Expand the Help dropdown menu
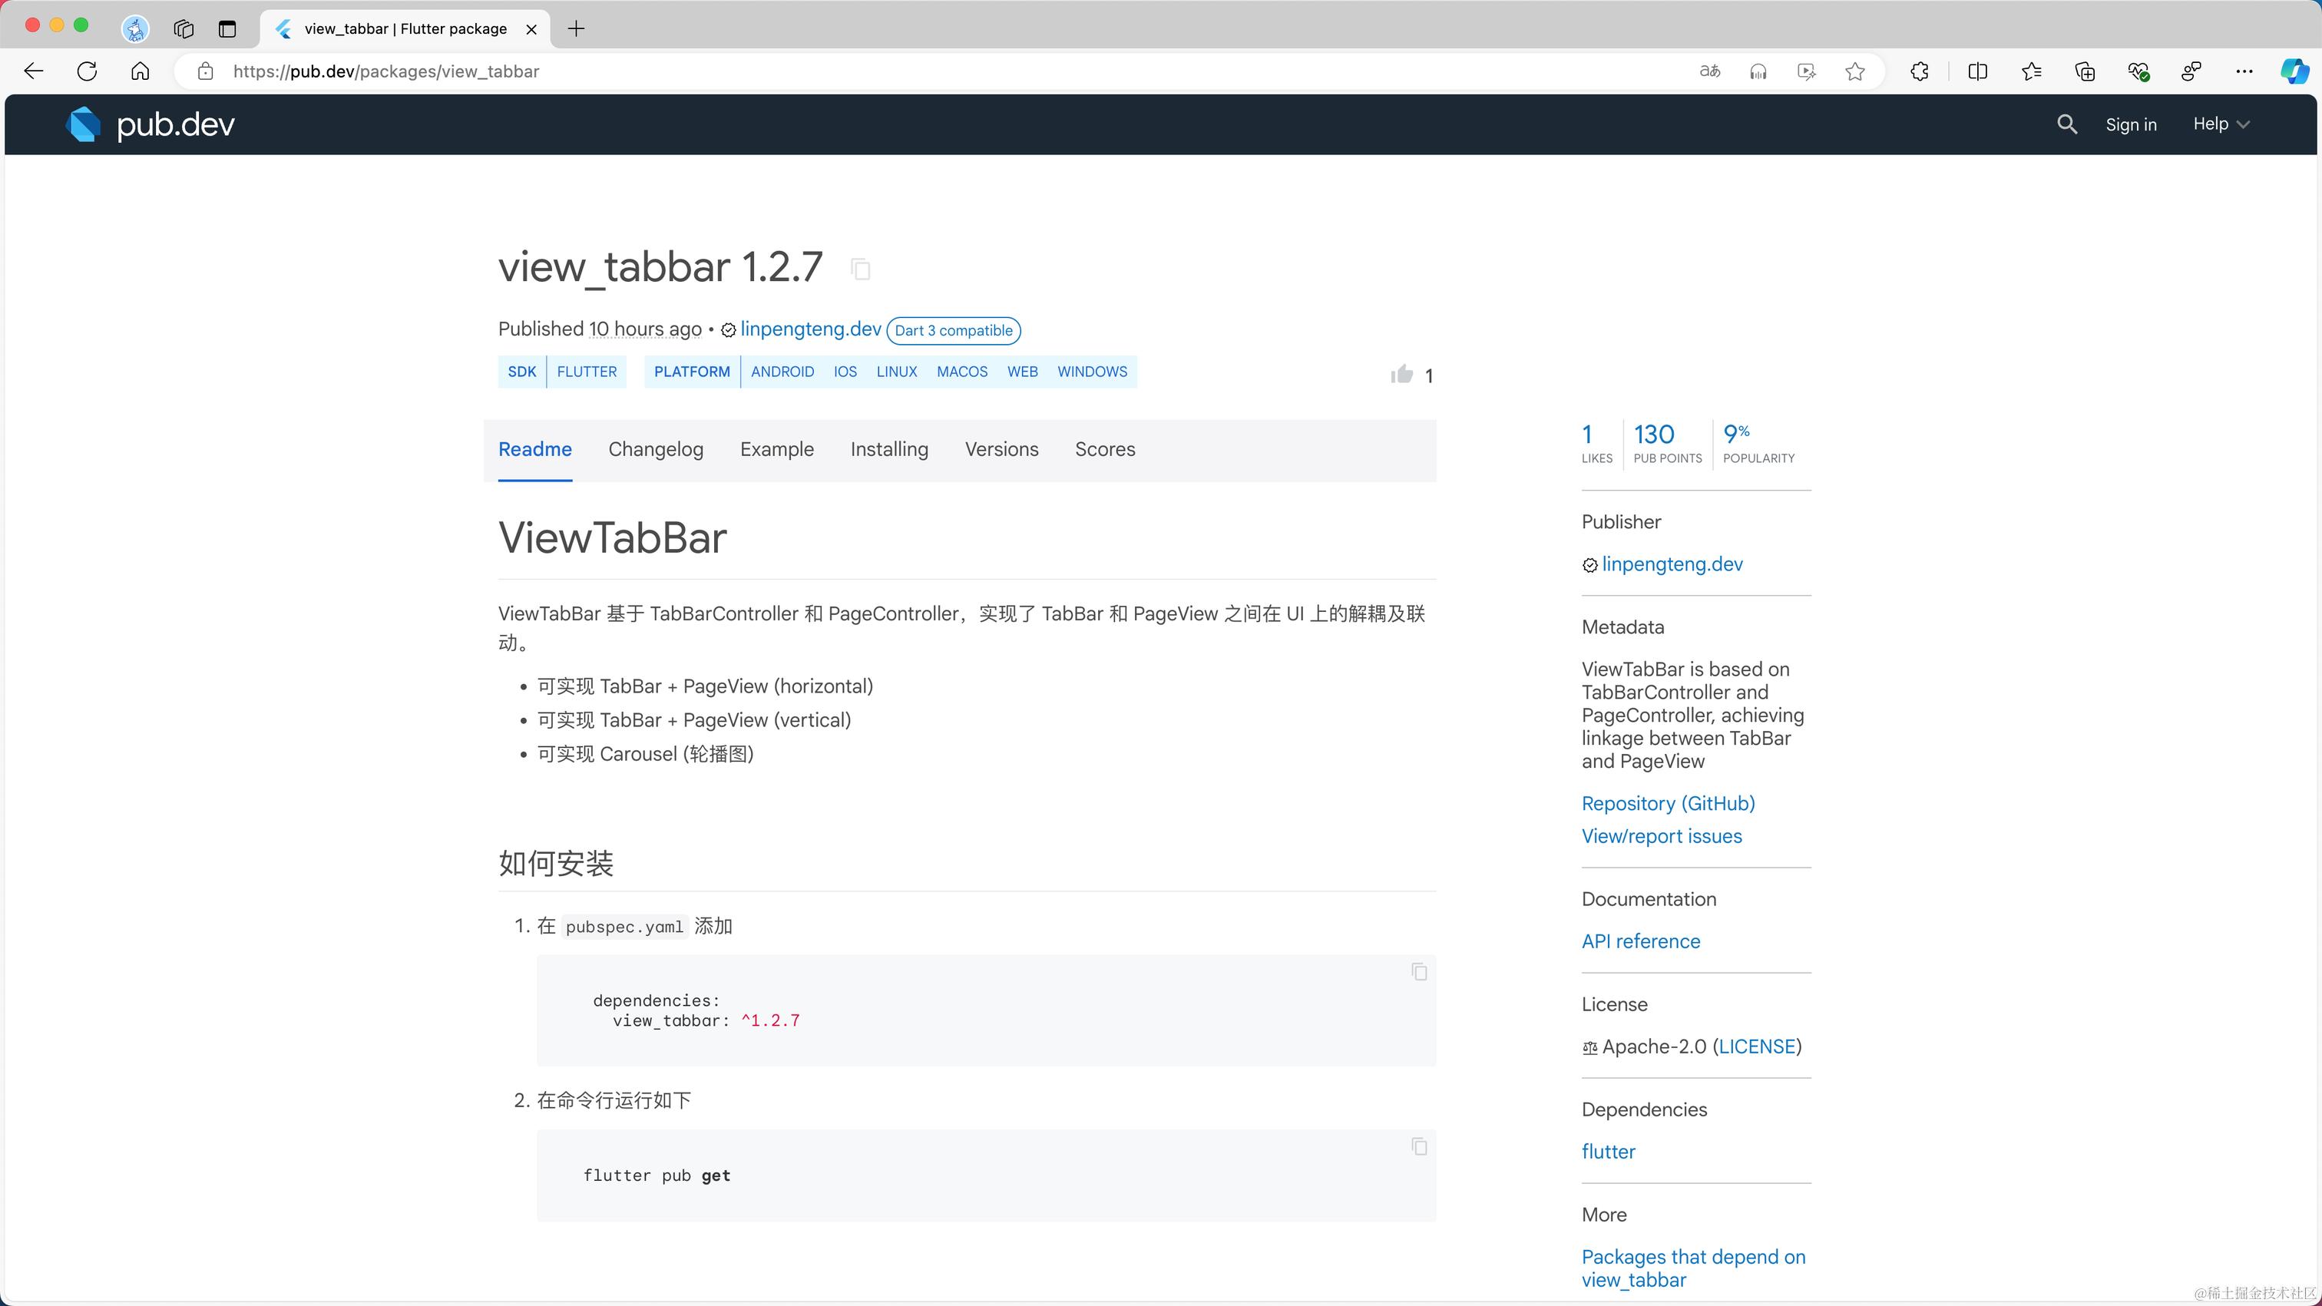2322x1306 pixels. (2221, 124)
